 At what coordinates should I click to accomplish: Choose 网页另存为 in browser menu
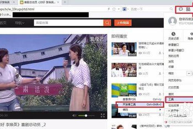[175, 80]
